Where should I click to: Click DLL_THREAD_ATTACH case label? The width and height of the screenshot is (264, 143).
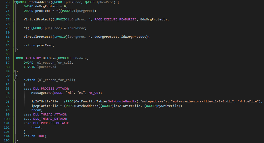(x=49, y=114)
